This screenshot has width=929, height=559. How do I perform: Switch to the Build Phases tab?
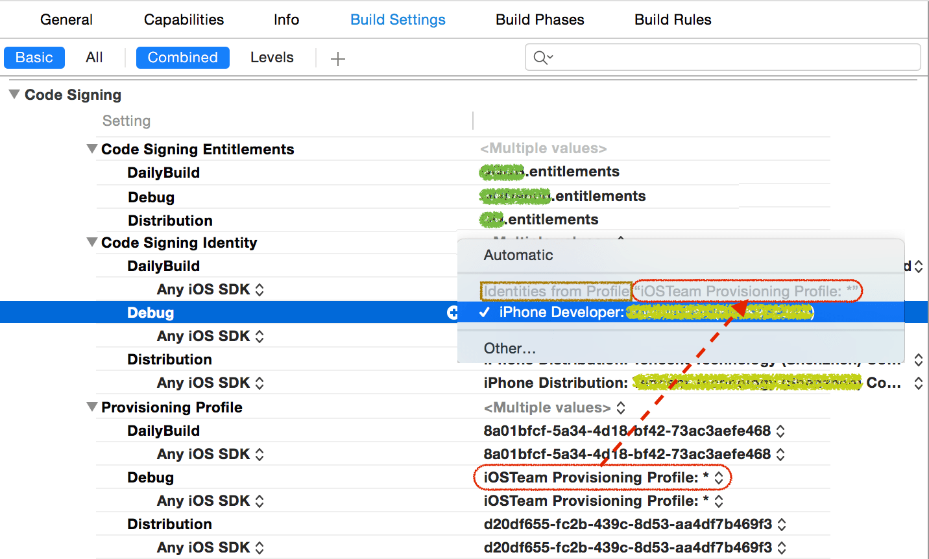coord(539,19)
